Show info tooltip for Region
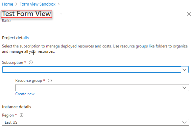 pos(21,115)
